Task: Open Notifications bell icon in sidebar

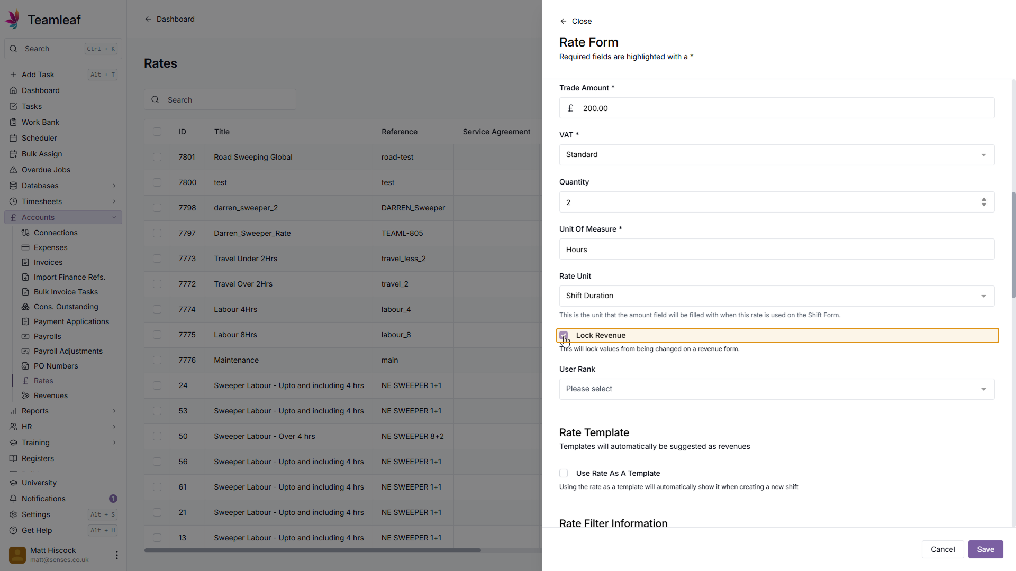Action: click(13, 499)
